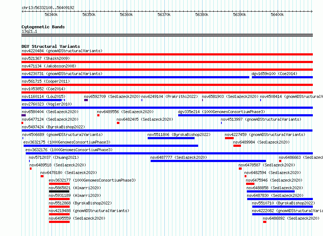
Task: Click the 56340k ruler position label
Action: (51, 15)
